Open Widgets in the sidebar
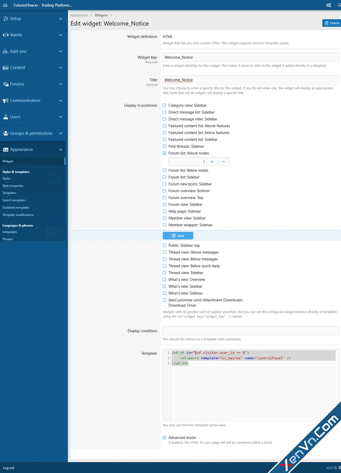Viewport: 341px width, 473px height. (8, 161)
